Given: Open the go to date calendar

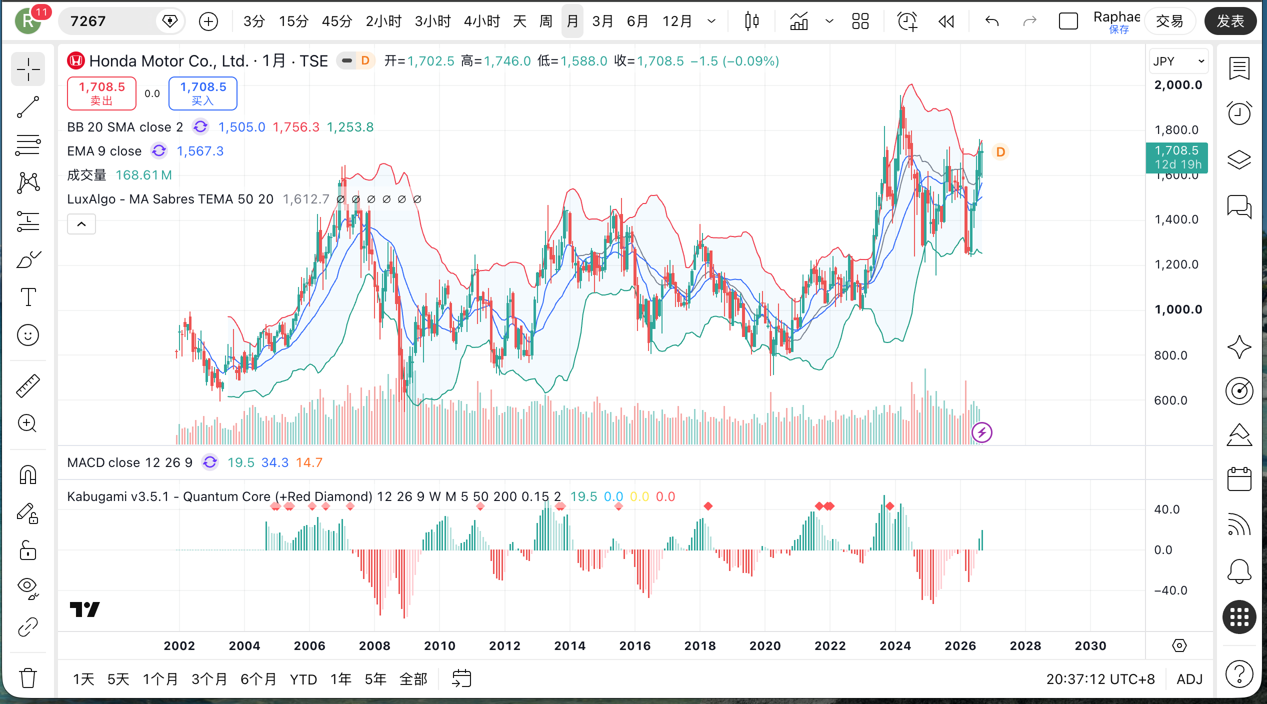Looking at the screenshot, I should (461, 679).
